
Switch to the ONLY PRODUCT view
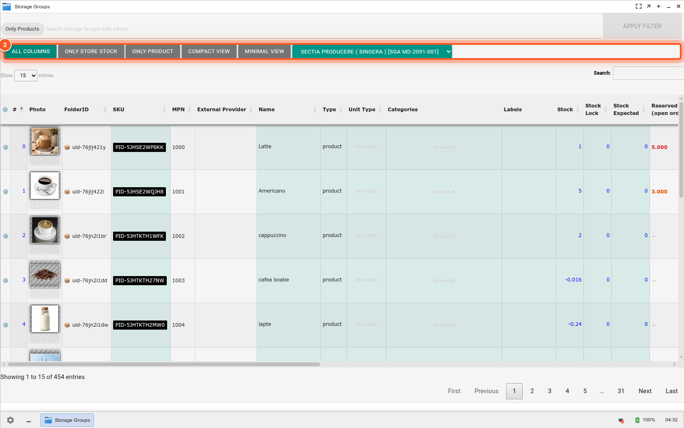(153, 51)
